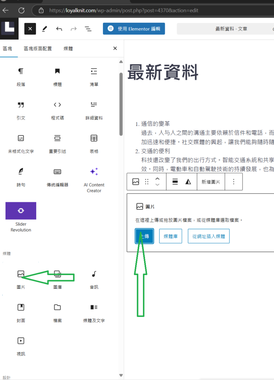This screenshot has width=274, height=380.
Task: Open the block options three-dot menu
Action: click(233, 182)
